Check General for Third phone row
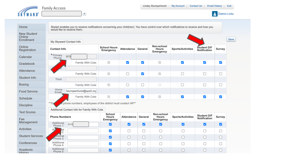Image resolution: width=281 pixels, height=158 pixels. (x=143, y=85)
